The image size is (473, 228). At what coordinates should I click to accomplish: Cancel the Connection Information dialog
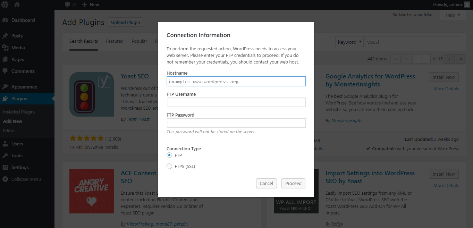(266, 183)
